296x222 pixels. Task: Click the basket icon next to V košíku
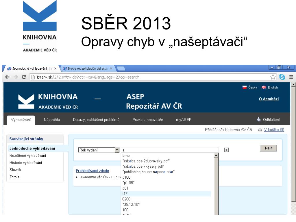(260, 130)
